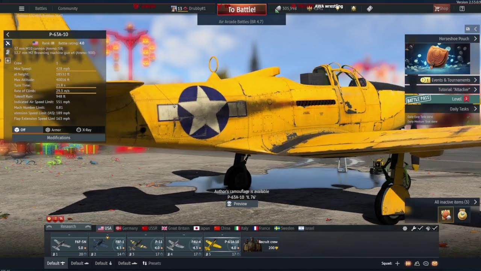Select the crew info tab icon
The height and width of the screenshot is (271, 481).
[8, 52]
